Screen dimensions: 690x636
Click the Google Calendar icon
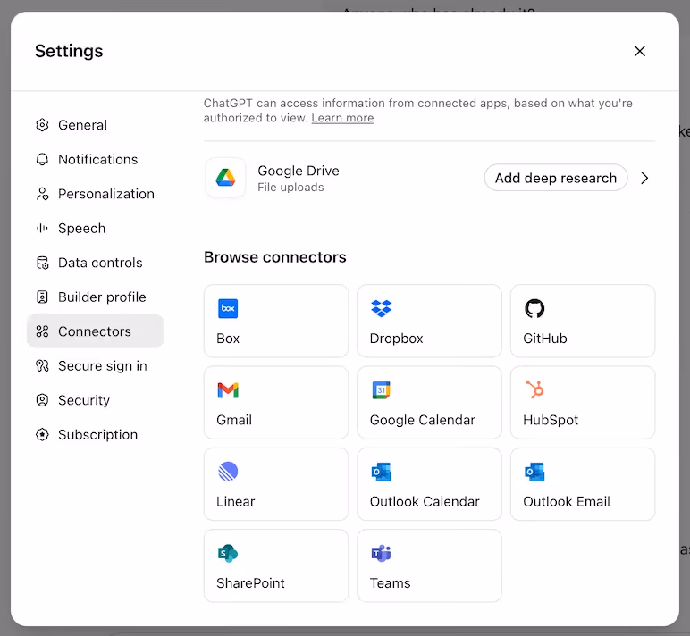click(382, 390)
